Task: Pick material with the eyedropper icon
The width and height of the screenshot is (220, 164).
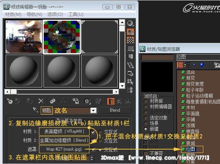Action: (x=36, y=110)
